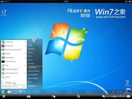Expand Mozilla Firefox jump list arrow
Image resolution: width=132 pixels, height=99 pixels.
25,46
